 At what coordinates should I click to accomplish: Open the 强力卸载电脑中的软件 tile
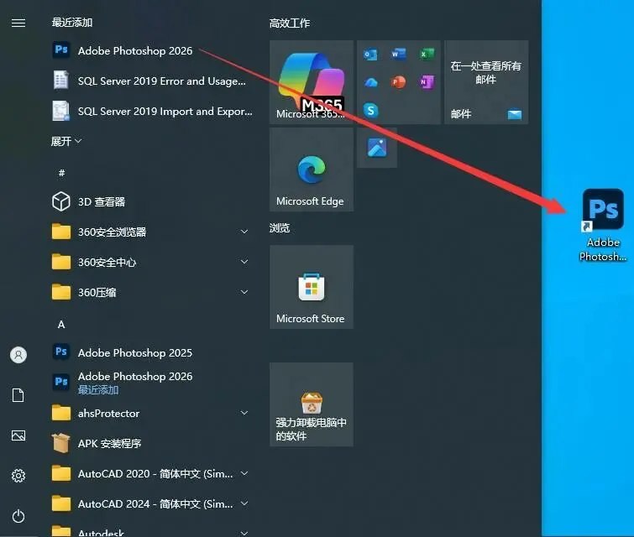312,404
